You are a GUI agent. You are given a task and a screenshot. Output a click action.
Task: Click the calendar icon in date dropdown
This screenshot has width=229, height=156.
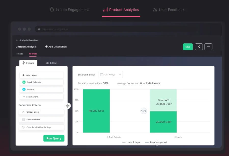click(102, 75)
